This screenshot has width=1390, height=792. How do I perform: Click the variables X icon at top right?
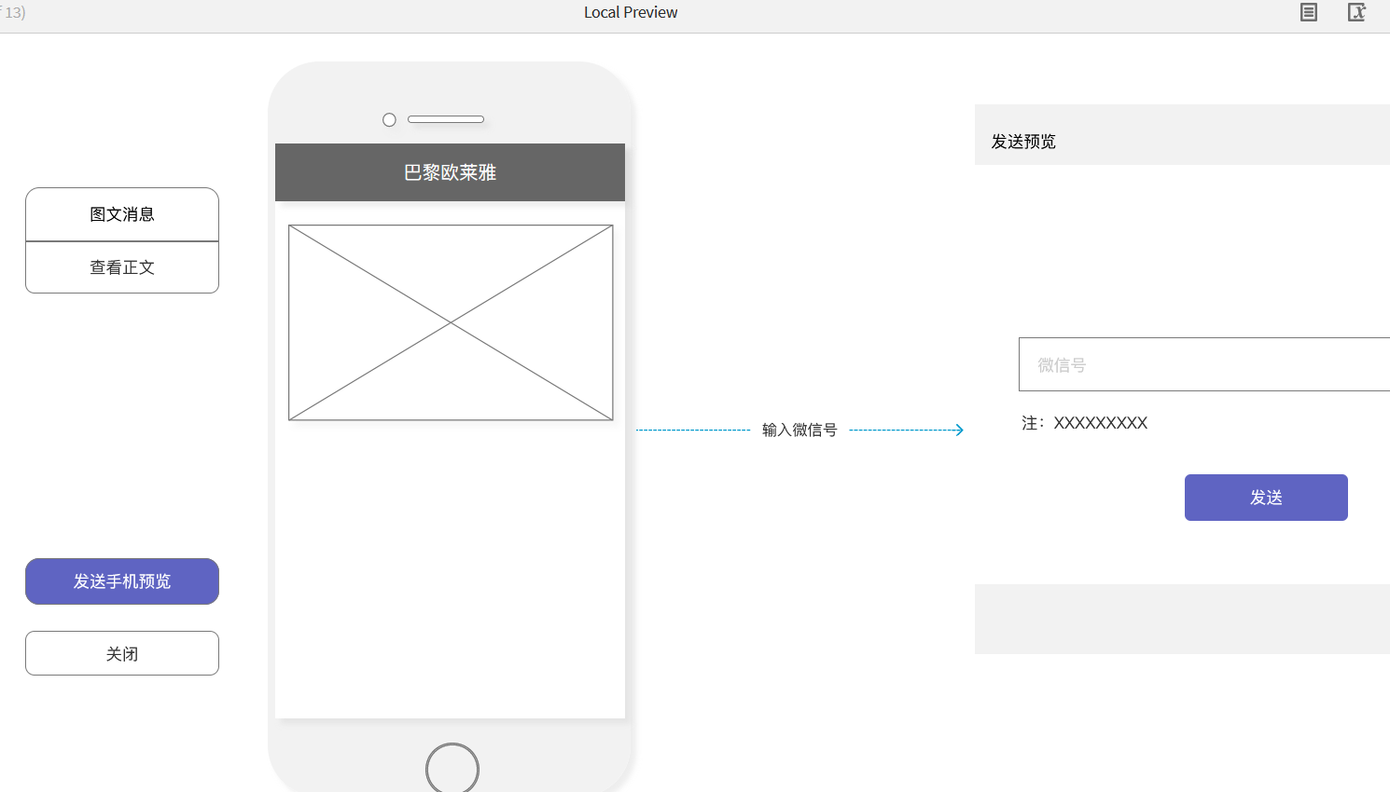coord(1357,12)
